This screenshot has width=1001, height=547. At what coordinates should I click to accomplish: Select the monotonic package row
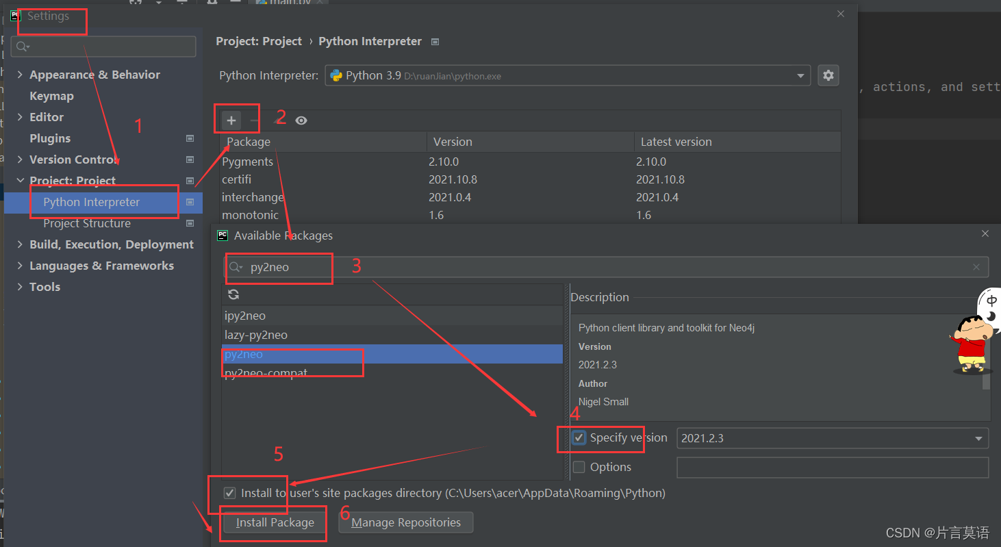point(531,215)
